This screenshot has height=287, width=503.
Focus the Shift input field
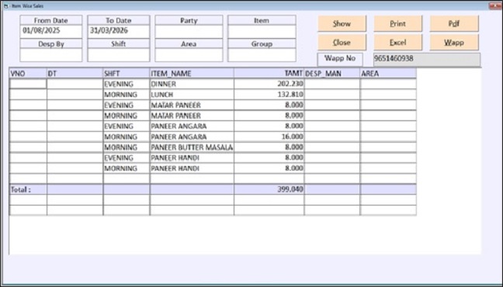coord(118,55)
